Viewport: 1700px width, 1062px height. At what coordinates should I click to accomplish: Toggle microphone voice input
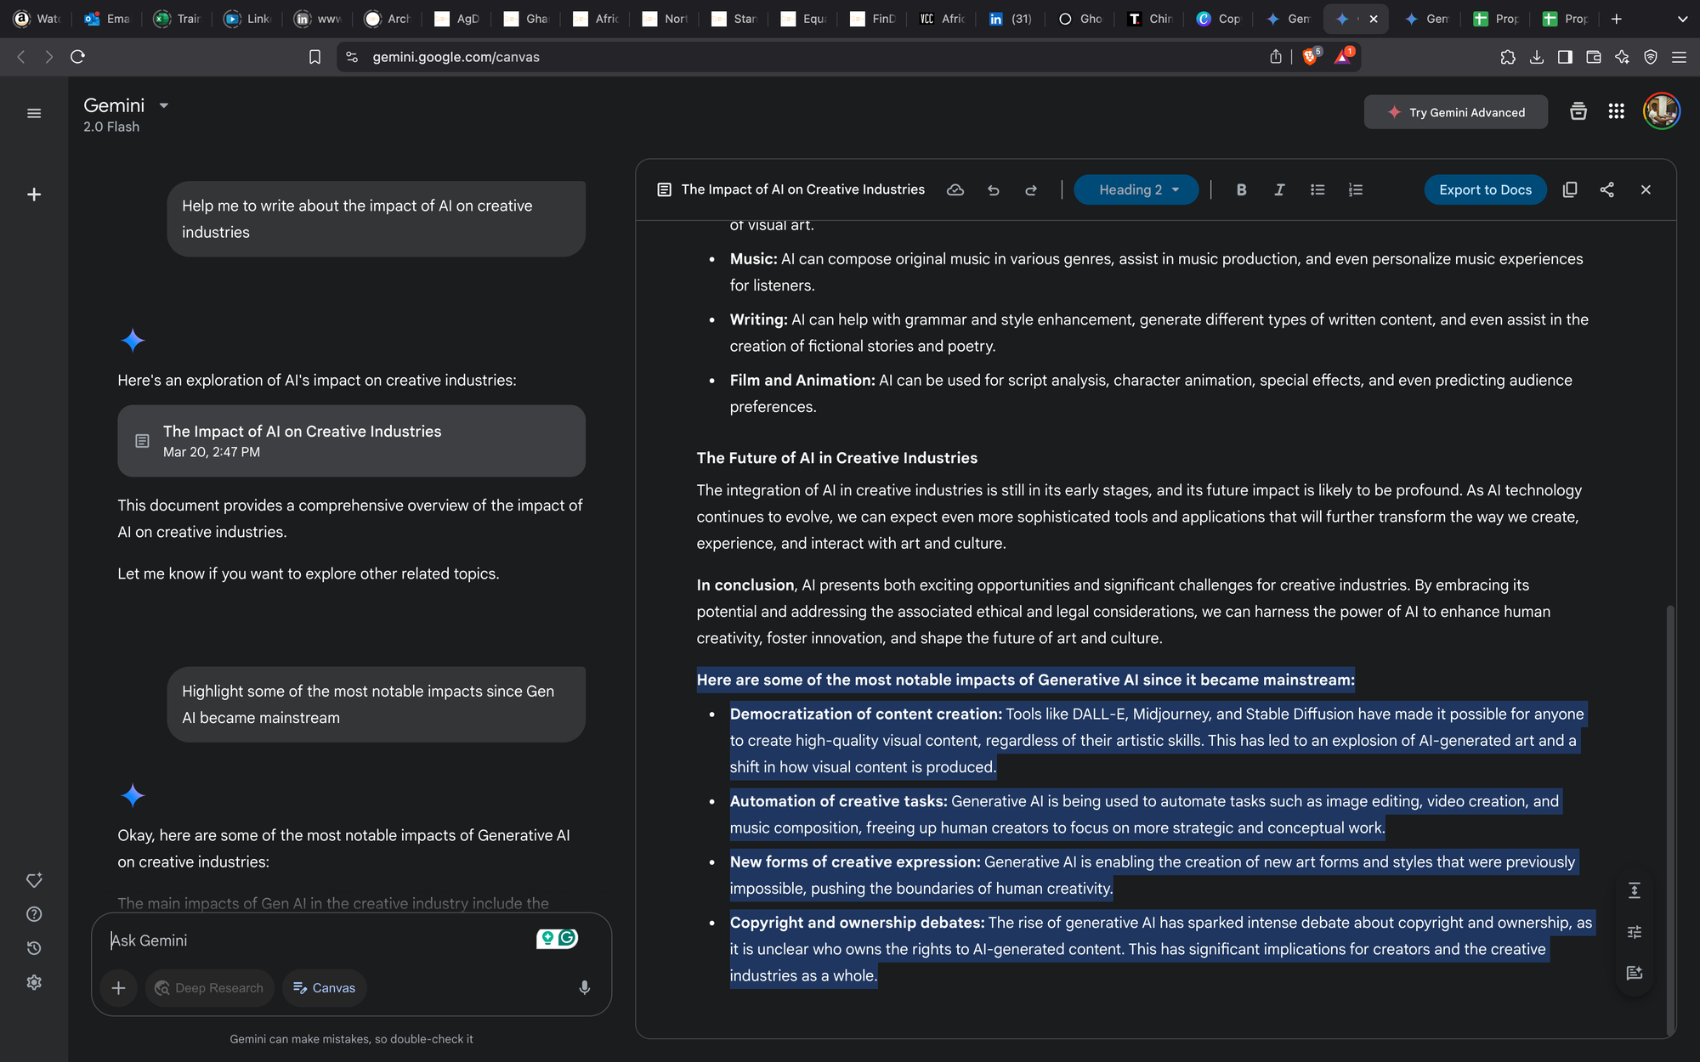pyautogui.click(x=584, y=987)
